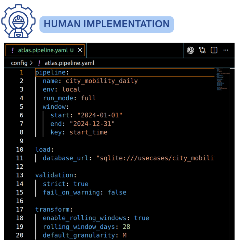This screenshot has height=245, width=239.
Task: Open the compare changes icon
Action: (202, 50)
